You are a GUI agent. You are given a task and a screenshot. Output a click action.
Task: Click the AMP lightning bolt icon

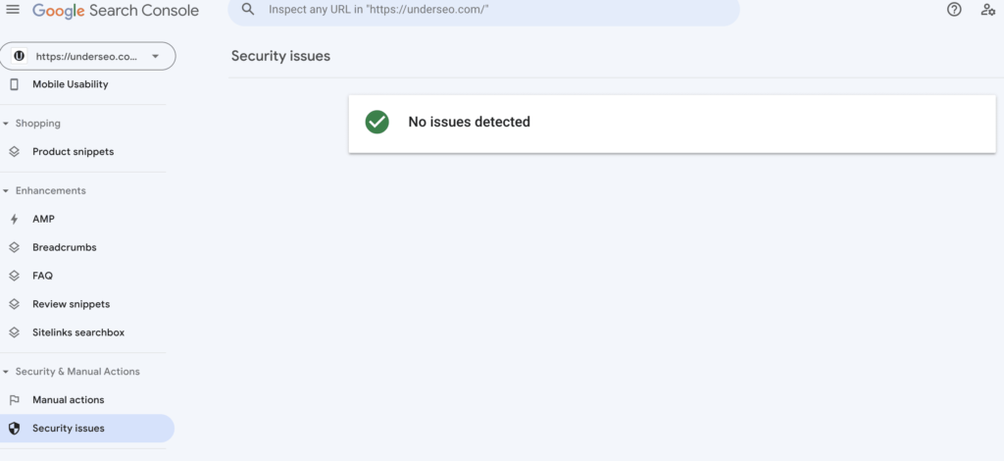click(14, 220)
